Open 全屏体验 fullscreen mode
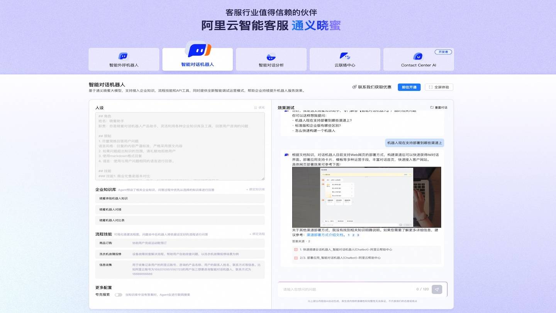The image size is (556, 313). coord(439,87)
